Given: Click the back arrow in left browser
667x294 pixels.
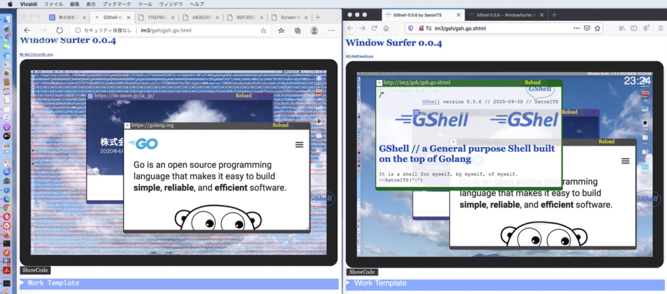Looking at the screenshot, I should 27,30.
